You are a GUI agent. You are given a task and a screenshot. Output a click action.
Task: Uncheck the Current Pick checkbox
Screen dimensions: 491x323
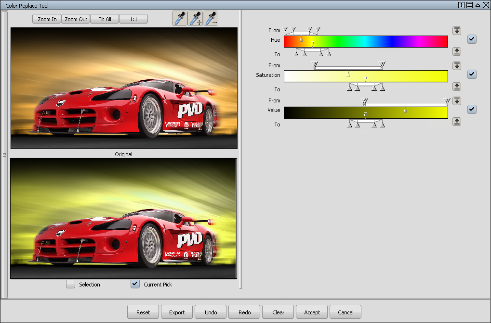pos(135,284)
